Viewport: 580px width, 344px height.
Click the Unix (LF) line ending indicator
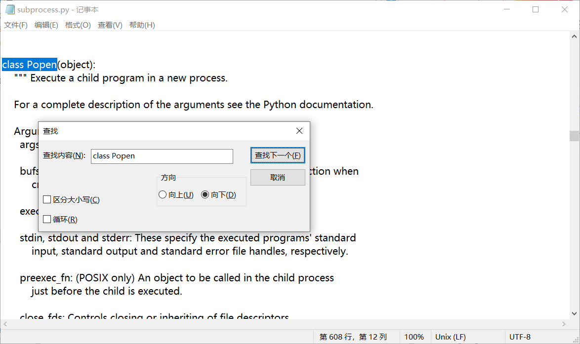[450, 337]
